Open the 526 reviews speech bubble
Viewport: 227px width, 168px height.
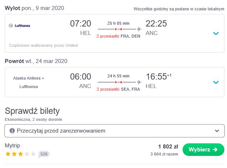[44, 154]
